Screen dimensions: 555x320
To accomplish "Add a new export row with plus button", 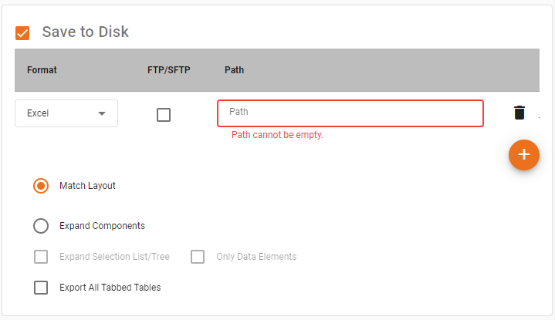I will [x=523, y=154].
